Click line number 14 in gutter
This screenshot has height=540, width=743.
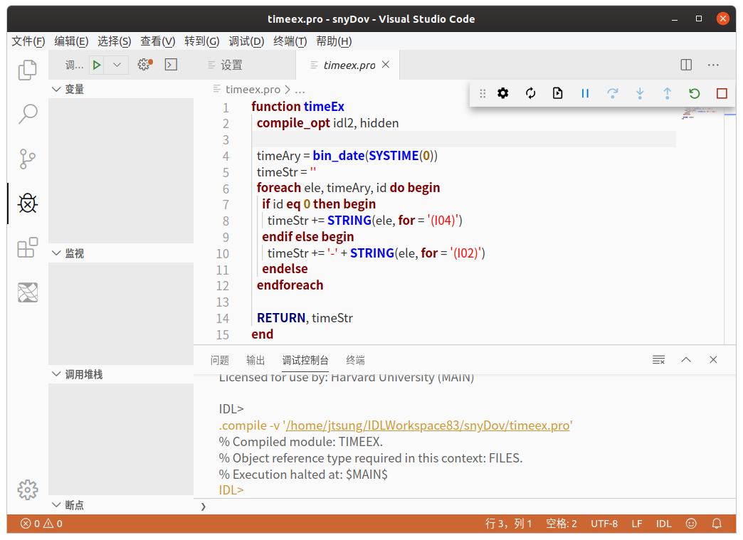[x=222, y=318]
